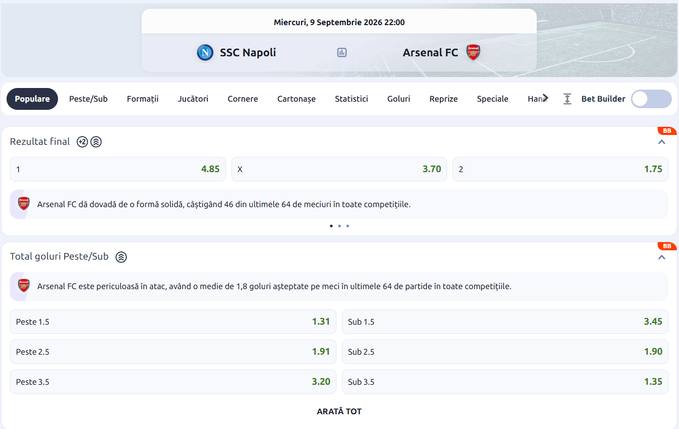The width and height of the screenshot is (679, 429).
Task: Click the partially hidden Han tab
Action: [535, 99]
